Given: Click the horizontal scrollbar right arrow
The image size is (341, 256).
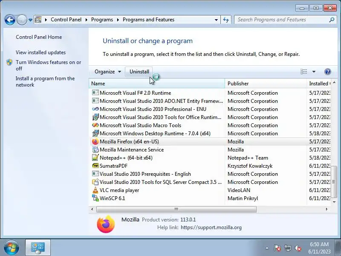Looking at the screenshot, I should point(327,209).
